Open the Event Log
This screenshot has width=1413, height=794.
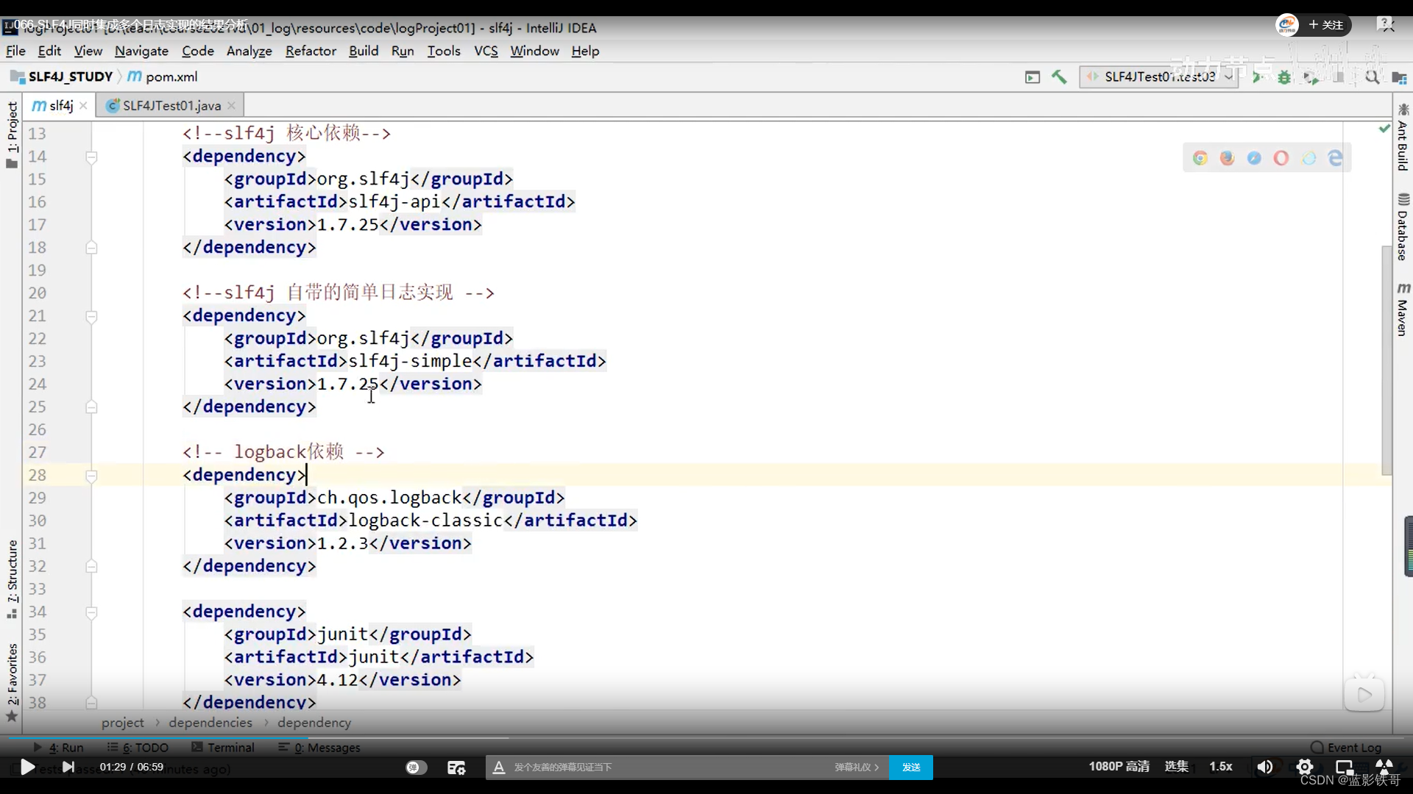tap(1346, 747)
